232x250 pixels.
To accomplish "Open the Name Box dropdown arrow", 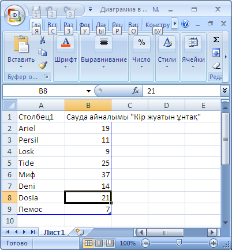I will click(88, 91).
